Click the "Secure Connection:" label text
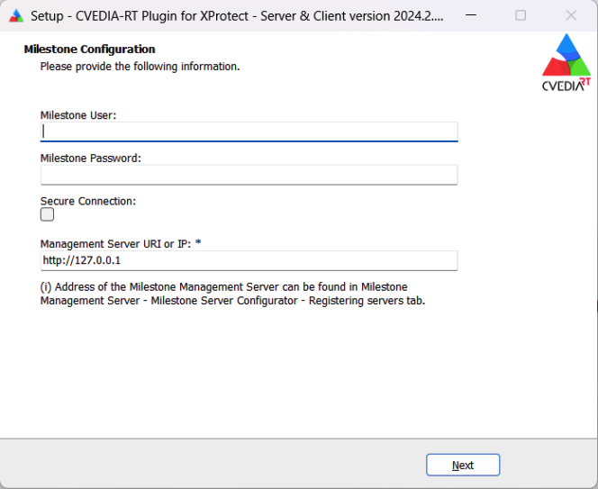This screenshot has width=598, height=489. [x=88, y=201]
